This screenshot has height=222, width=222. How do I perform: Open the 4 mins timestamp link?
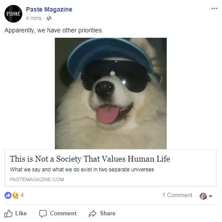click(34, 18)
